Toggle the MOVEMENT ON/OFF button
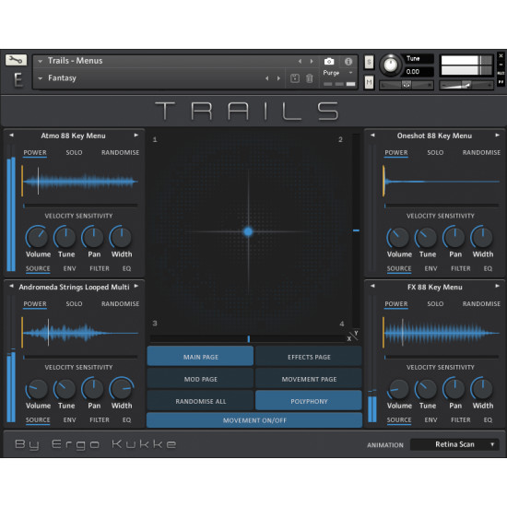This screenshot has height=507, width=507. 254,420
